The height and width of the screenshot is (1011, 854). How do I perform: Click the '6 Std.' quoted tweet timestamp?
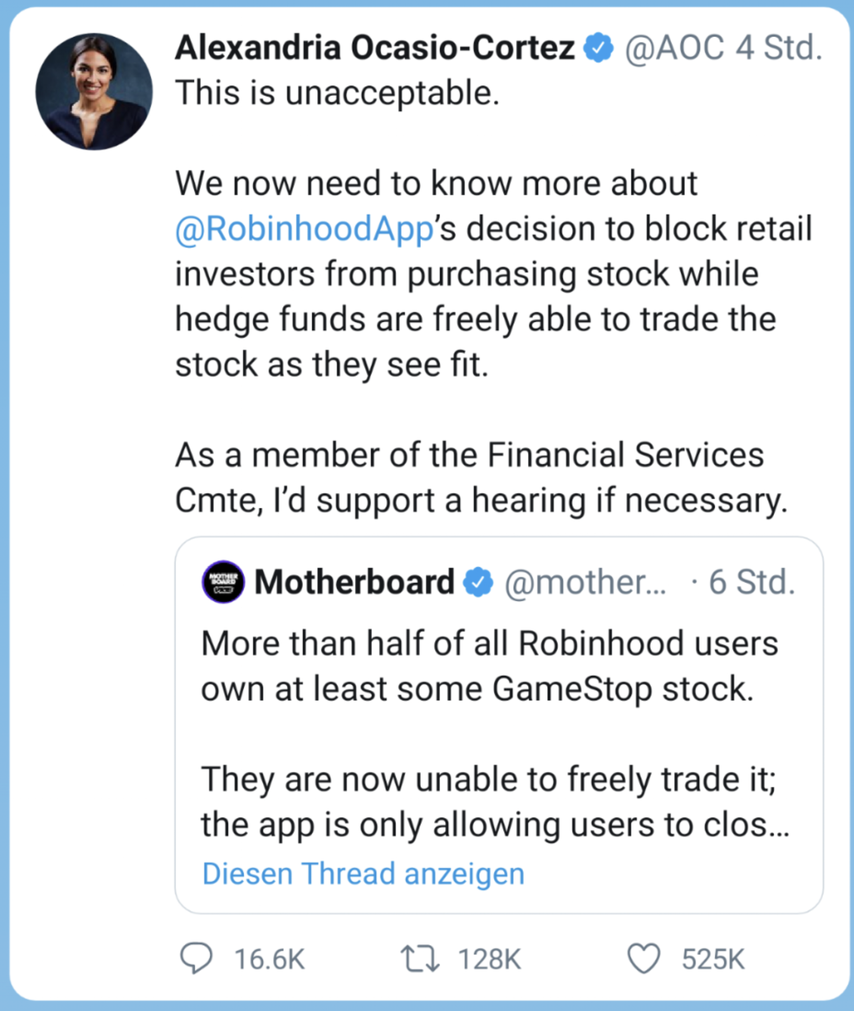click(752, 582)
